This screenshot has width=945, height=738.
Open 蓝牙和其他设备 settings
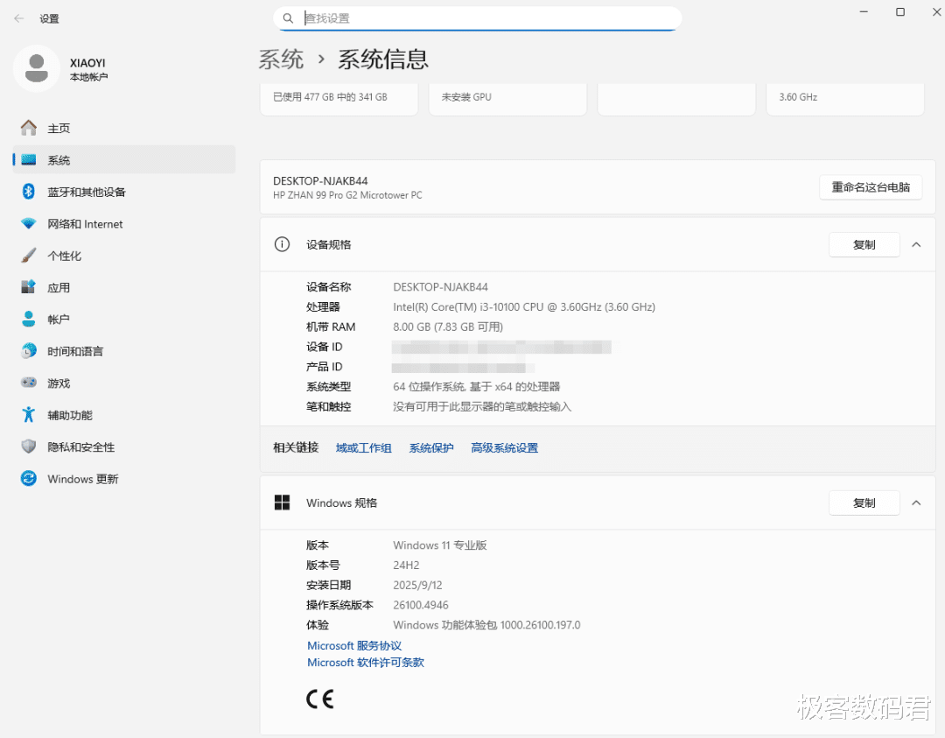123,192
